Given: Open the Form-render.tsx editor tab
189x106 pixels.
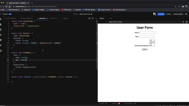Looking at the screenshot, I should click(11, 18).
